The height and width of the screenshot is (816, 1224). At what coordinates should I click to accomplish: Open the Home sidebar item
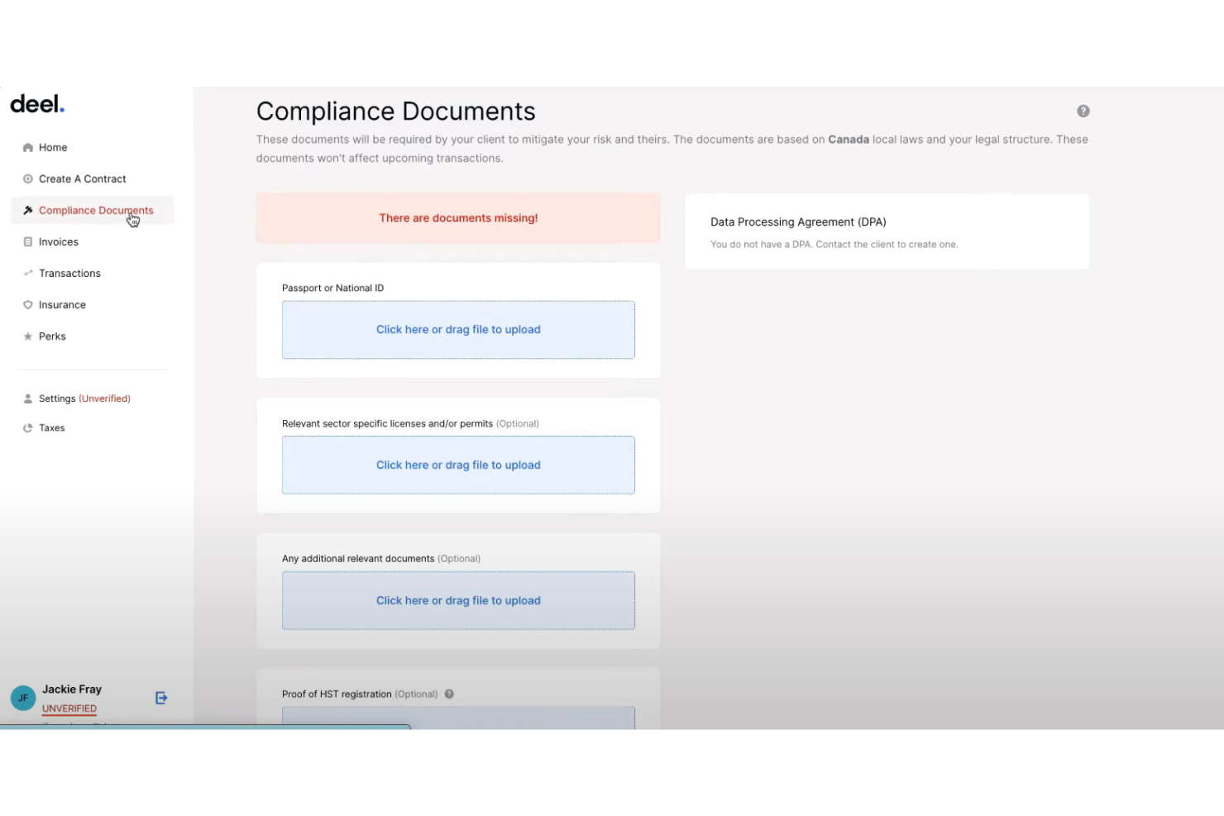(x=52, y=147)
